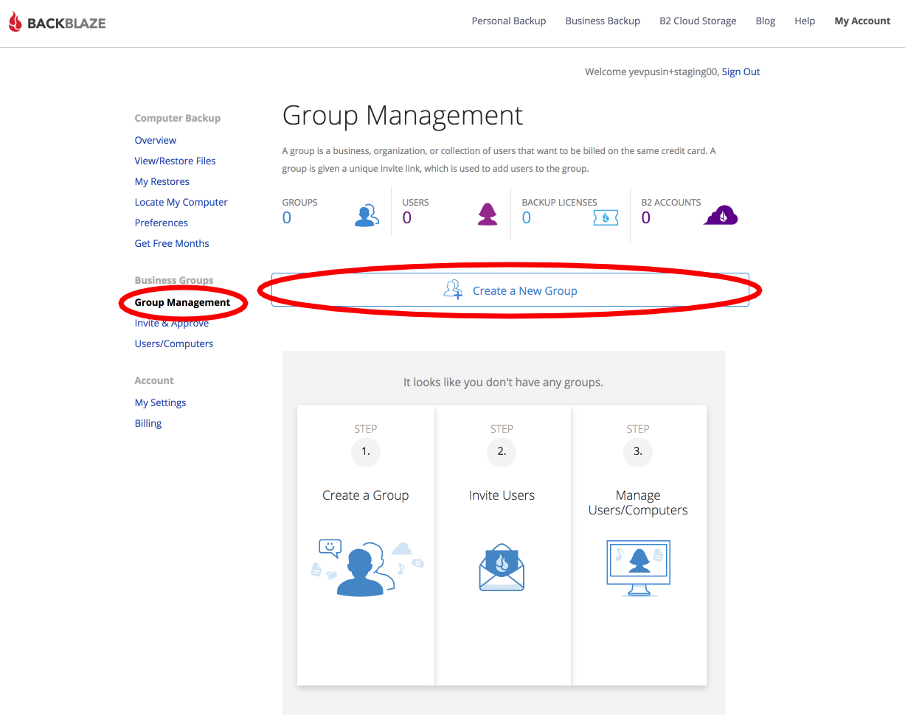Click the welcome yevpusin+staging00 text
905x726 pixels.
pyautogui.click(x=651, y=71)
